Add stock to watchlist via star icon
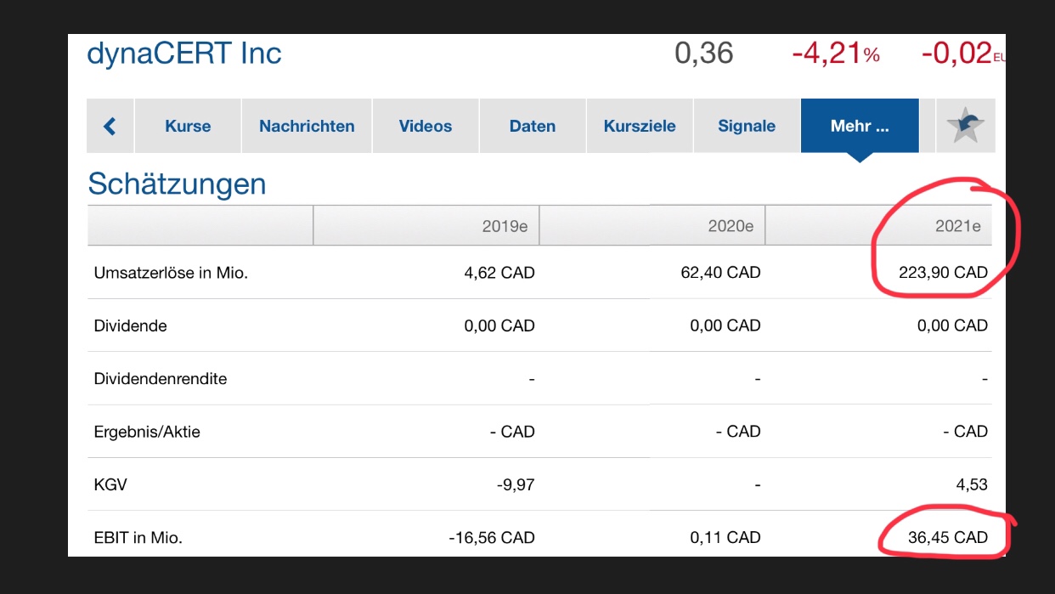 966,126
